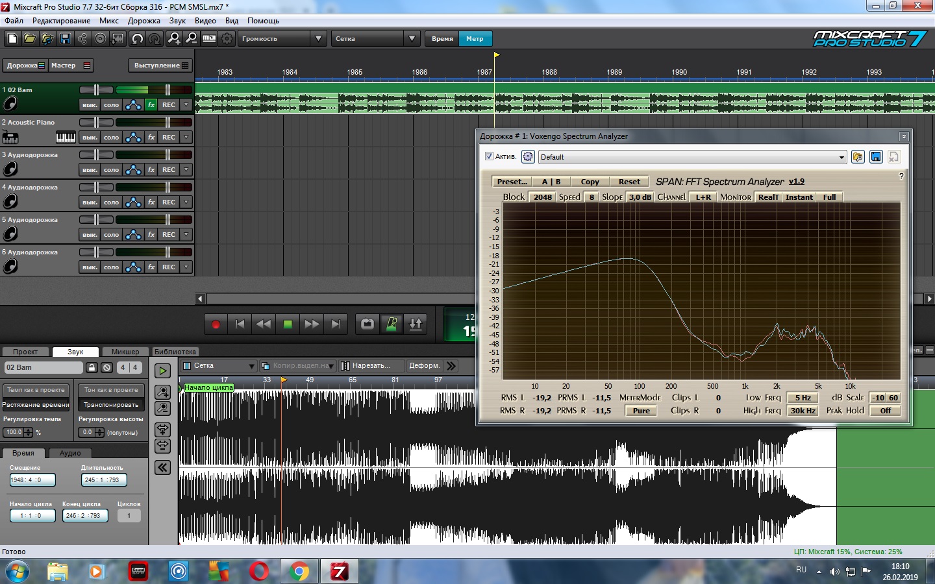The width and height of the screenshot is (935, 584).
Task: Open preferences with the toolbar gear icon
Action: pyautogui.click(x=227, y=39)
